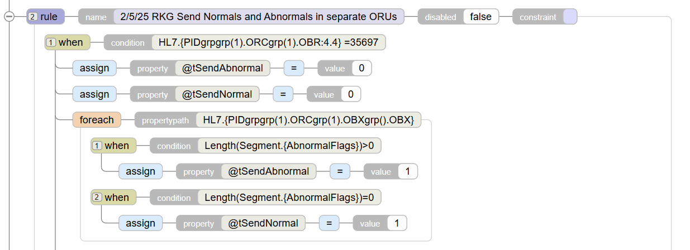Click value 1 for nested @tSendNormal
This screenshot has width=690, height=250.
[397, 223]
